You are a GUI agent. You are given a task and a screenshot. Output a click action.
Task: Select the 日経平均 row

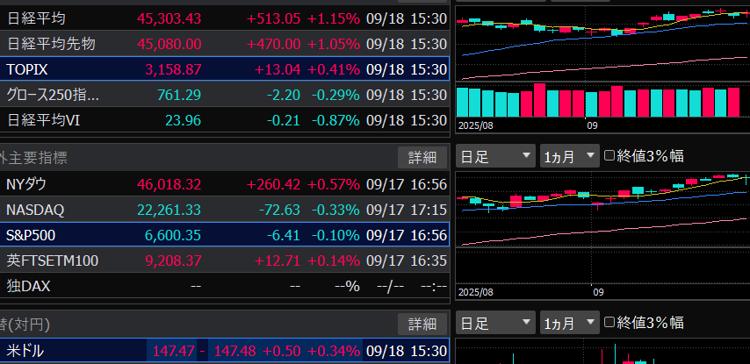click(224, 18)
